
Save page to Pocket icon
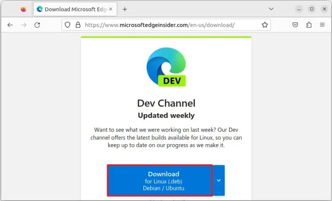click(295, 25)
